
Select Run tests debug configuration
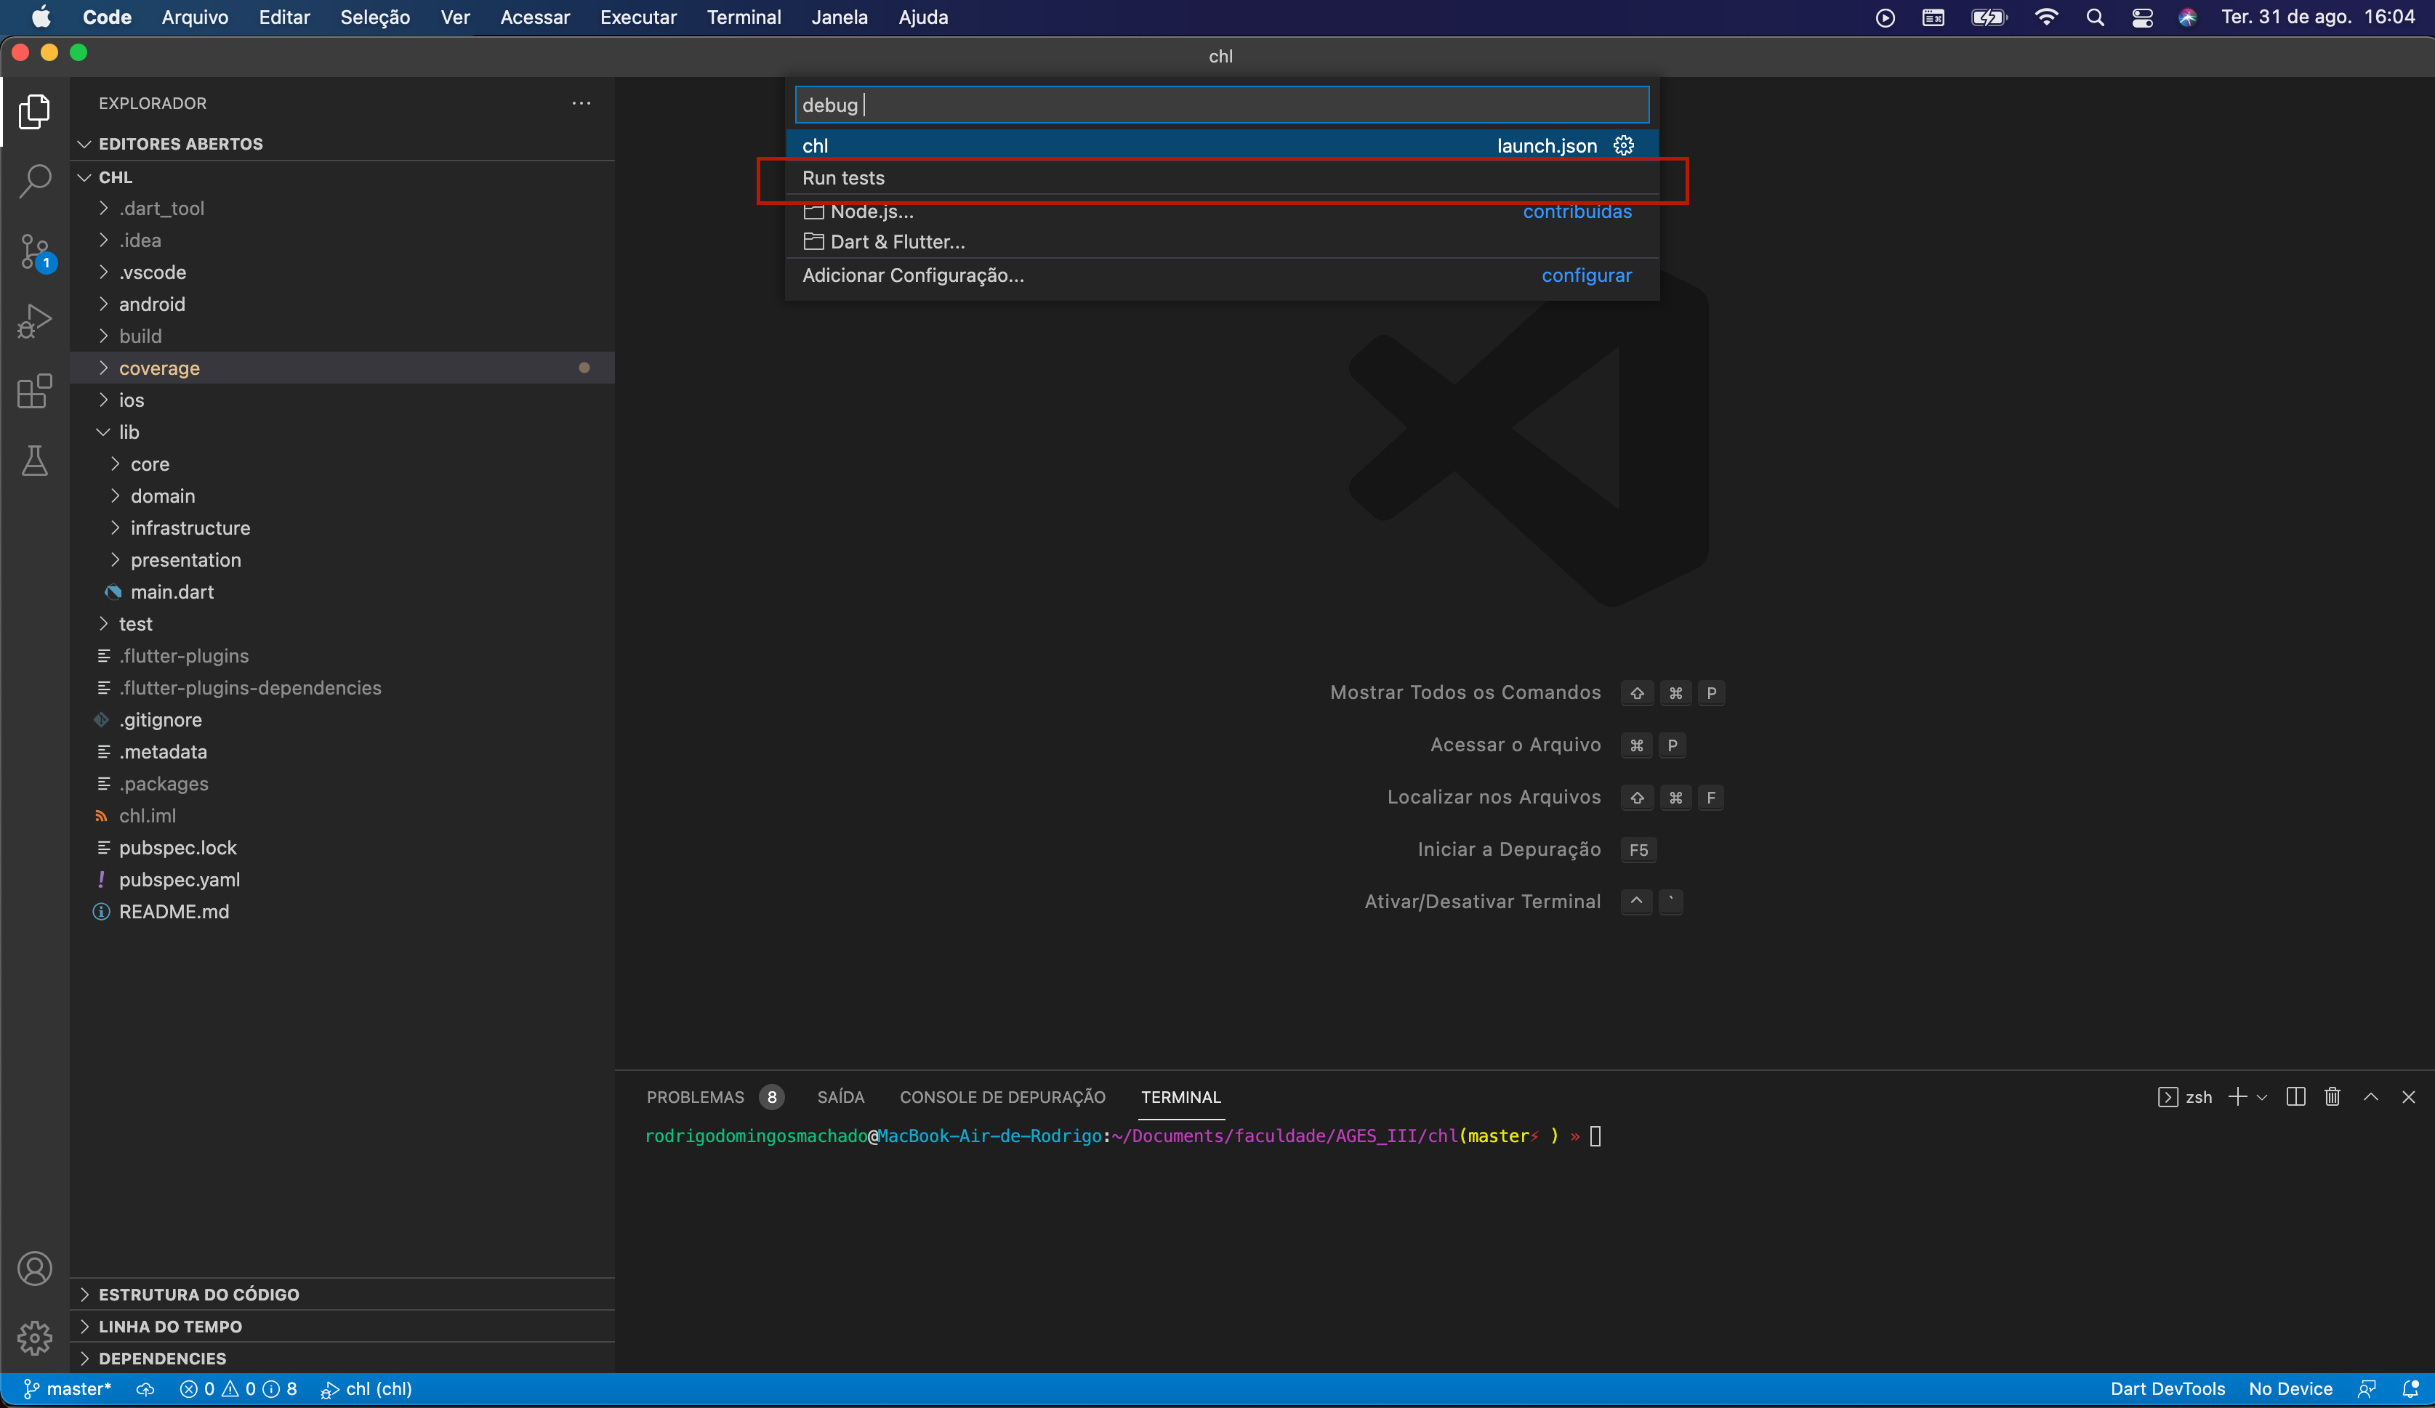pyautogui.click(x=842, y=178)
